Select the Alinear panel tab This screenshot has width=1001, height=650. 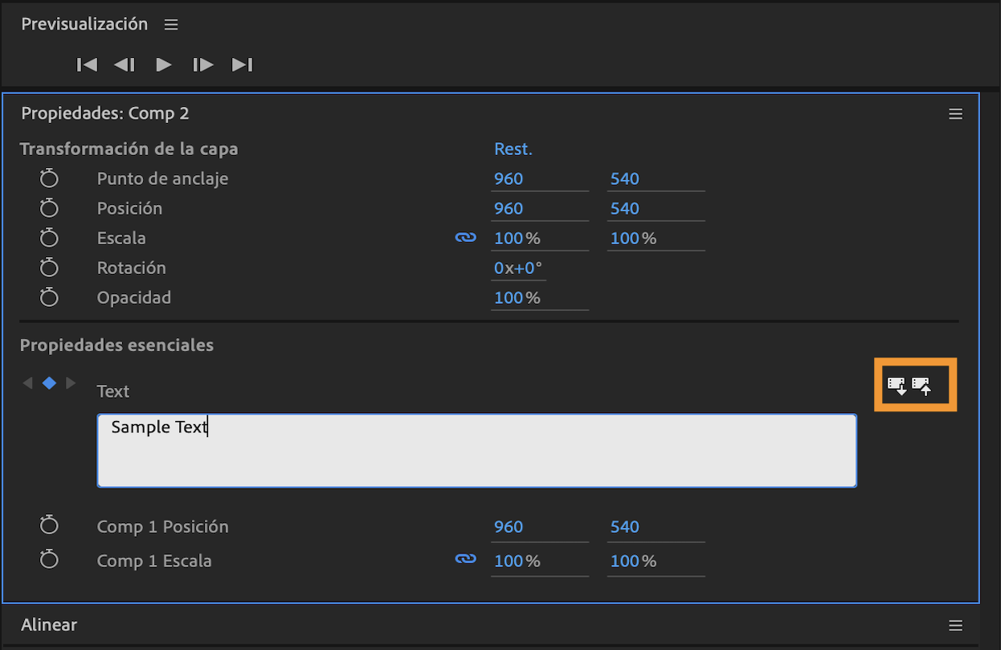[x=49, y=624]
